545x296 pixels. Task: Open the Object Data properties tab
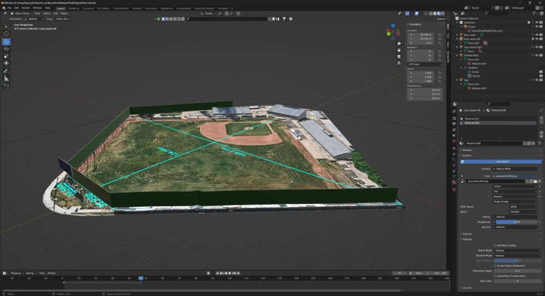point(454,177)
